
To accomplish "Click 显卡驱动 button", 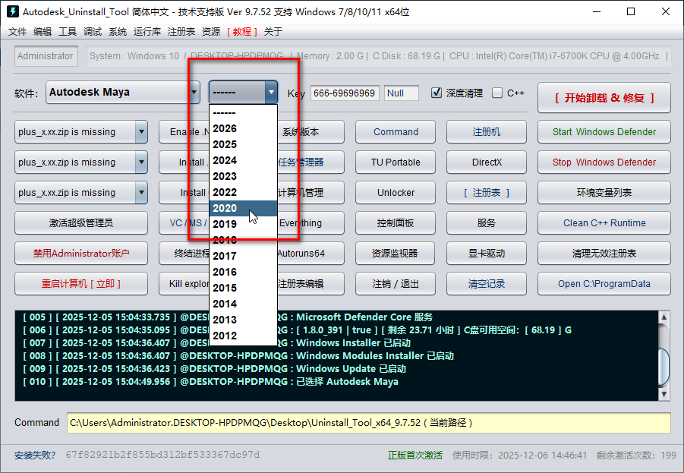I will 487,253.
